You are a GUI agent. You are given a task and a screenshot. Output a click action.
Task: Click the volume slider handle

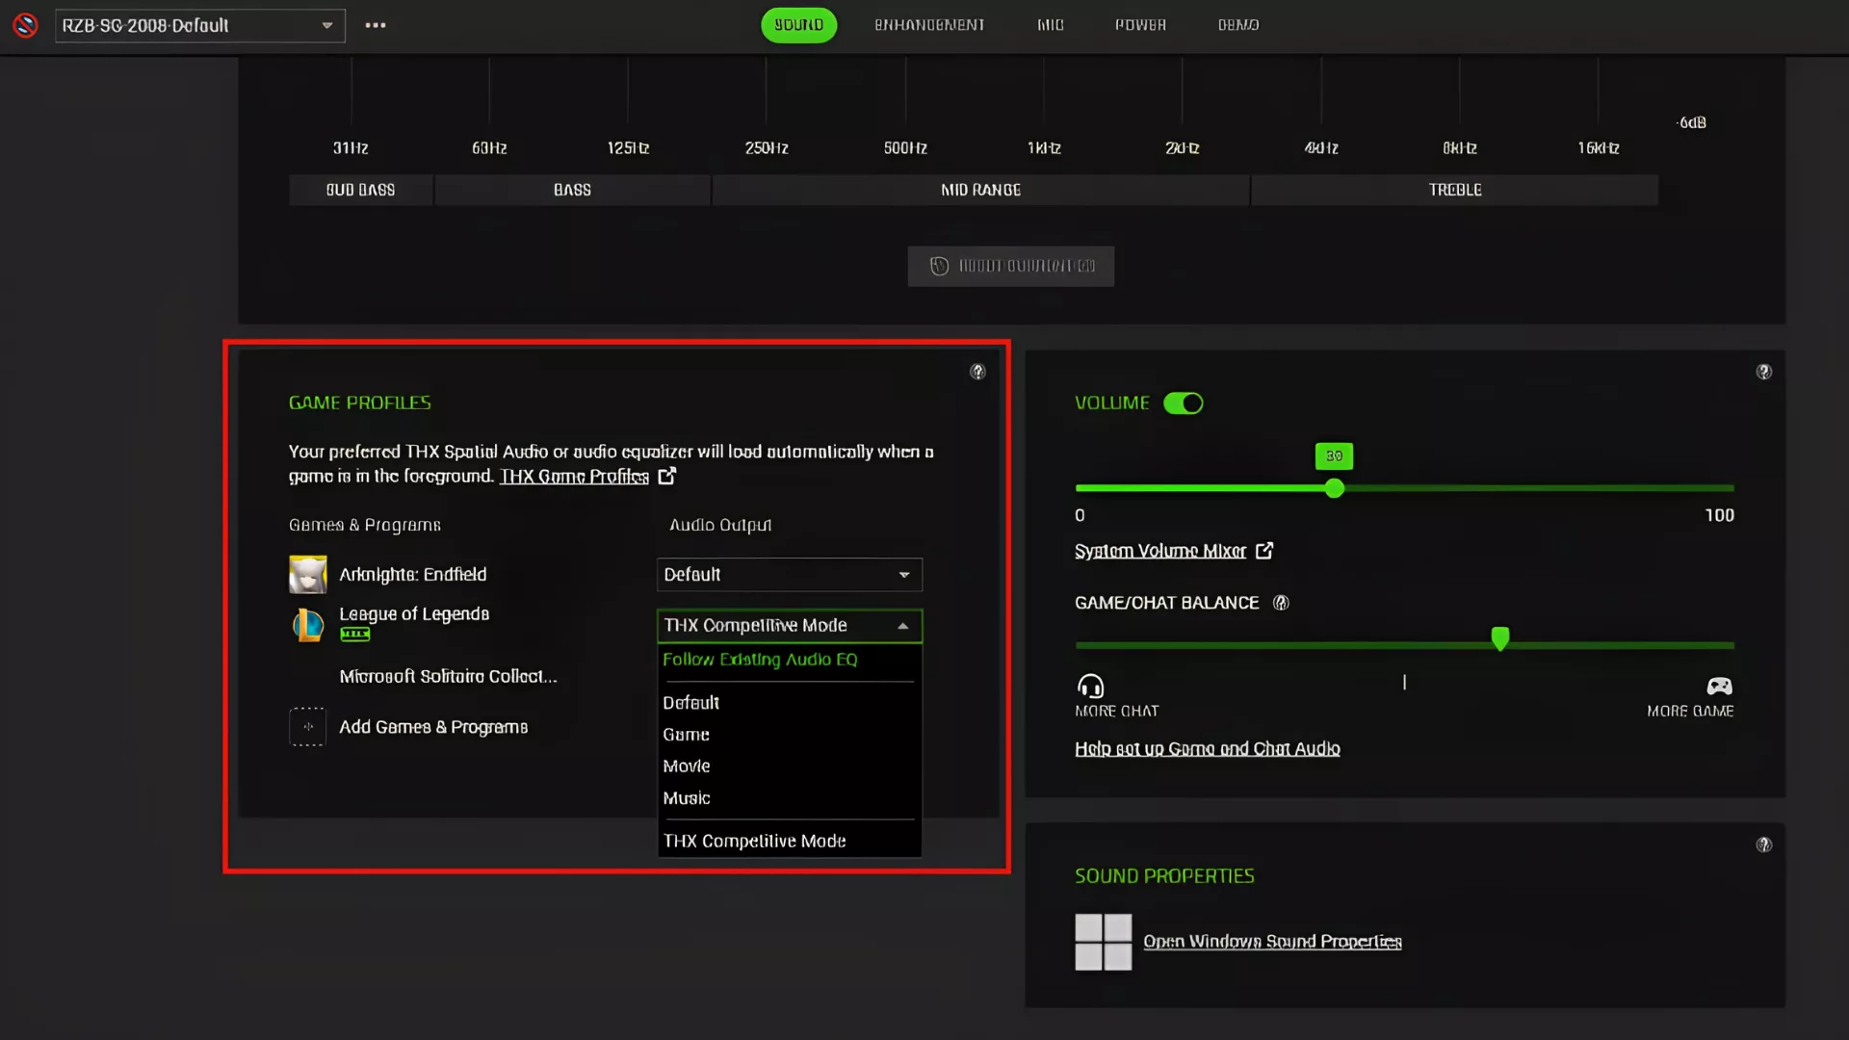(x=1334, y=489)
